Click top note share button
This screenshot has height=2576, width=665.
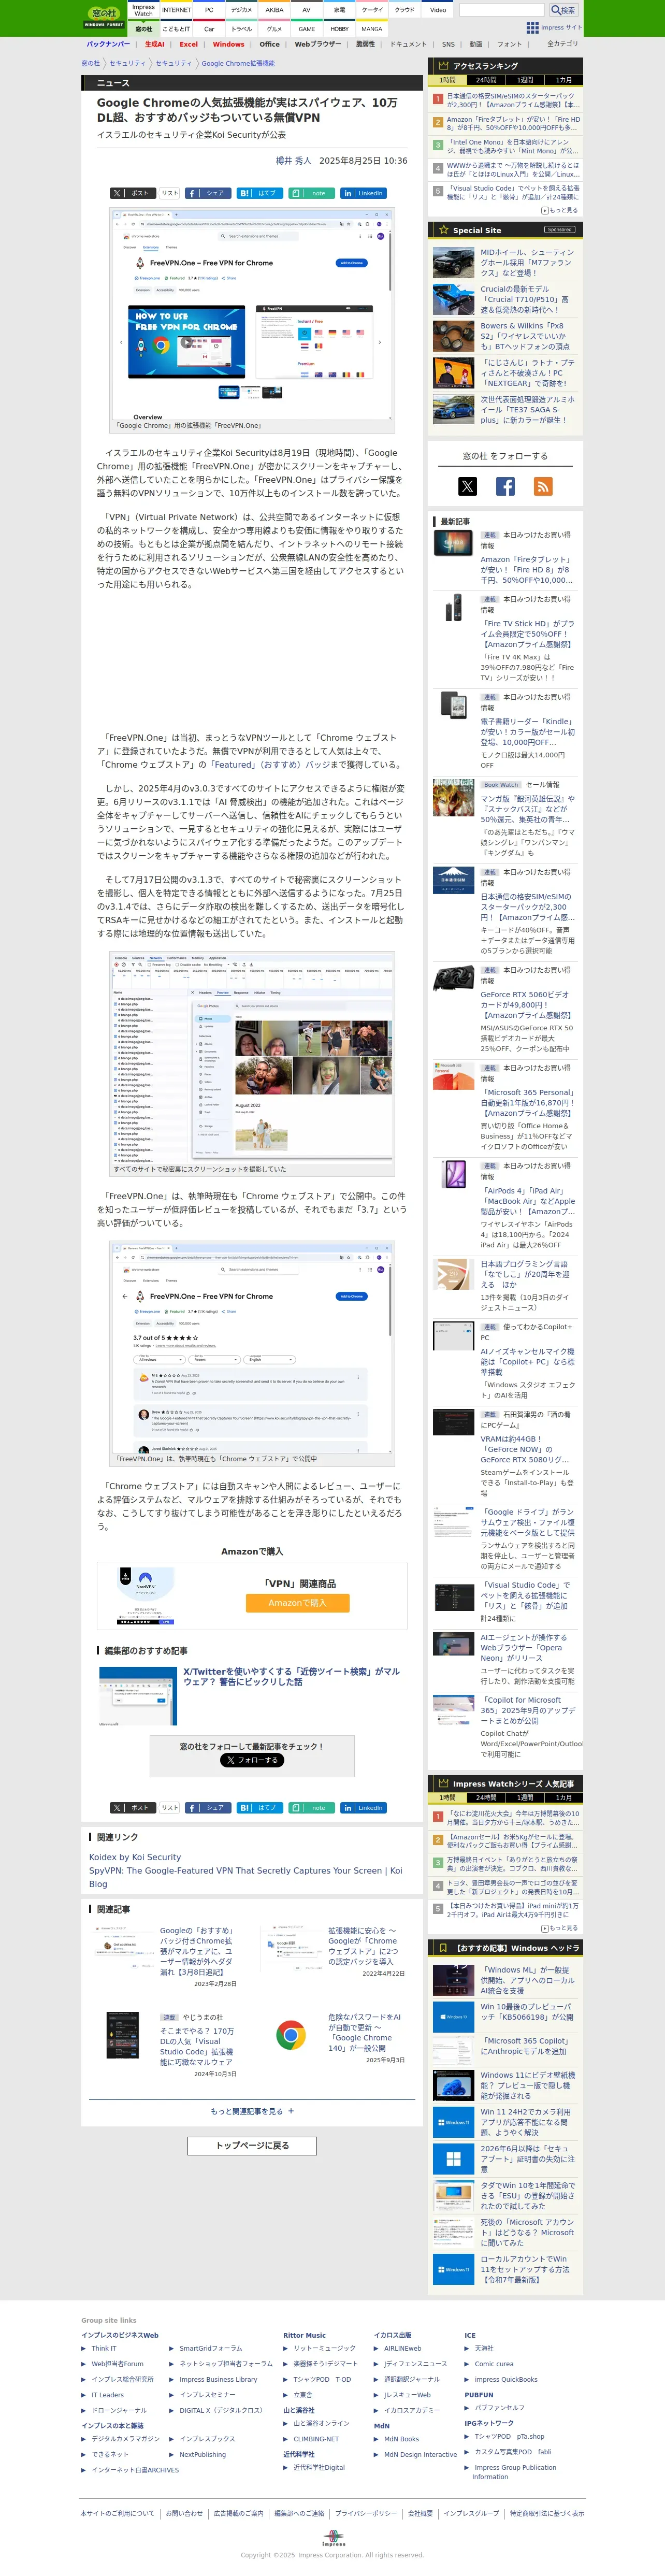click(x=311, y=193)
